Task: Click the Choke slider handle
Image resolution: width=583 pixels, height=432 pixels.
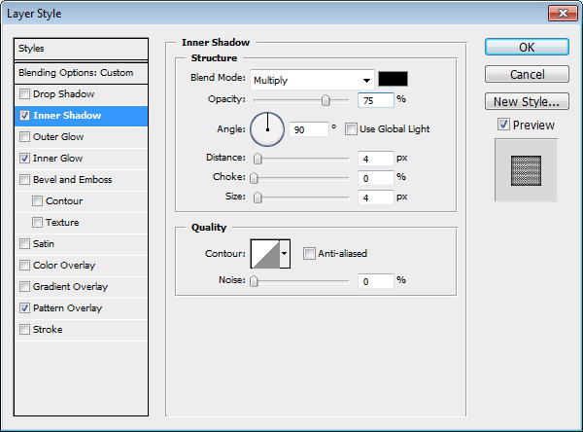Action: (x=254, y=178)
